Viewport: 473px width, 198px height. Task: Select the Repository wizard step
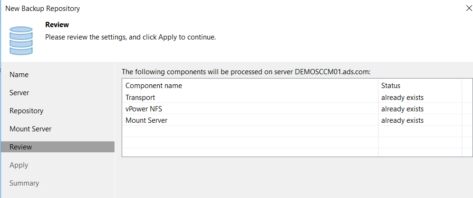(x=27, y=111)
